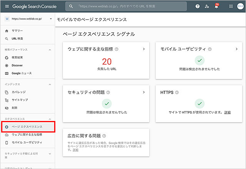Click the G icon beside 検索結果
Screen dimensions: 246x169
(x=7, y=58)
